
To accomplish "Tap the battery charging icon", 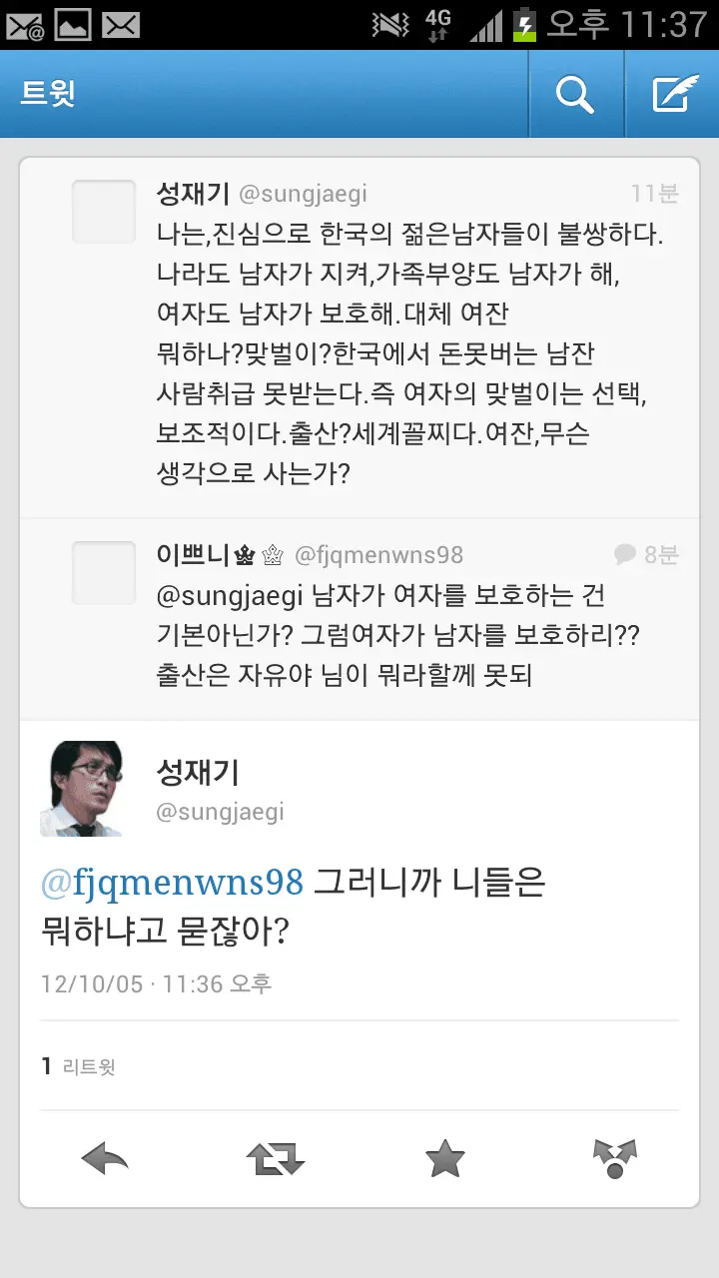I will pos(524,24).
